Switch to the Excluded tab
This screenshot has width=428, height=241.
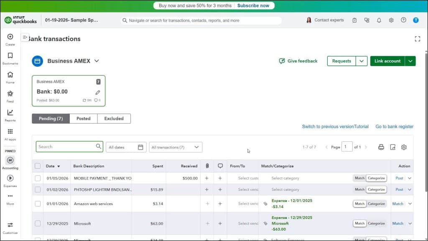click(114, 118)
